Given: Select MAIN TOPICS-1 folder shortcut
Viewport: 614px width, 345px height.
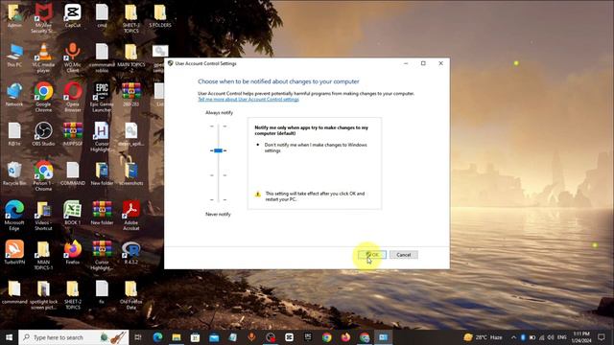Looking at the screenshot, I should click(43, 255).
